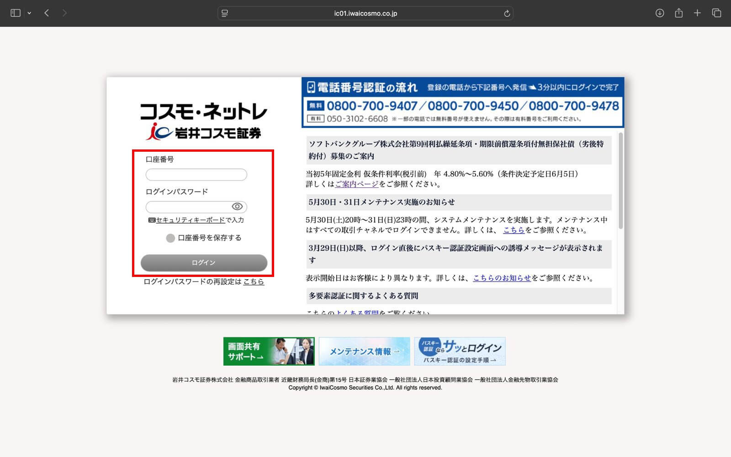731x457 pixels.
Task: Click the ログイン button
Action: click(x=204, y=263)
